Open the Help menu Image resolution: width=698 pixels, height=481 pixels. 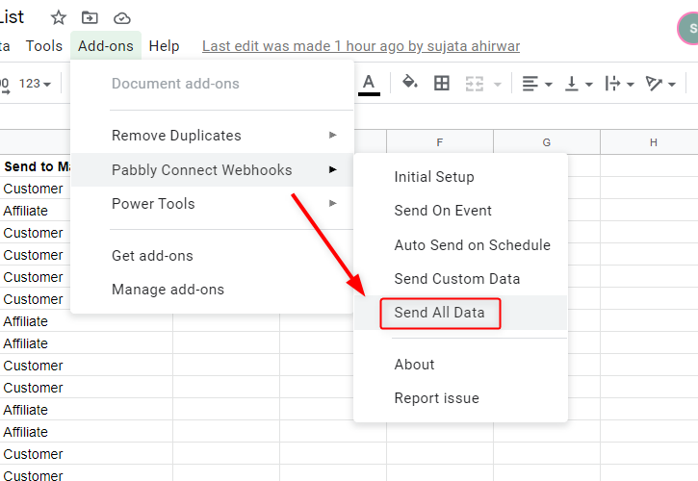tap(164, 46)
